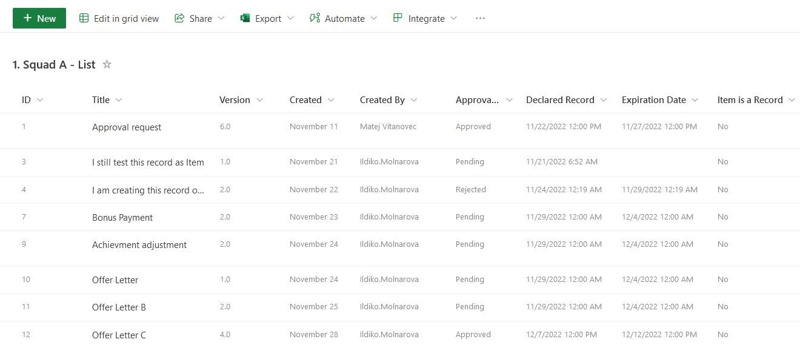Click the Excel Export icon
This screenshot has height=359, width=800.
tap(245, 18)
